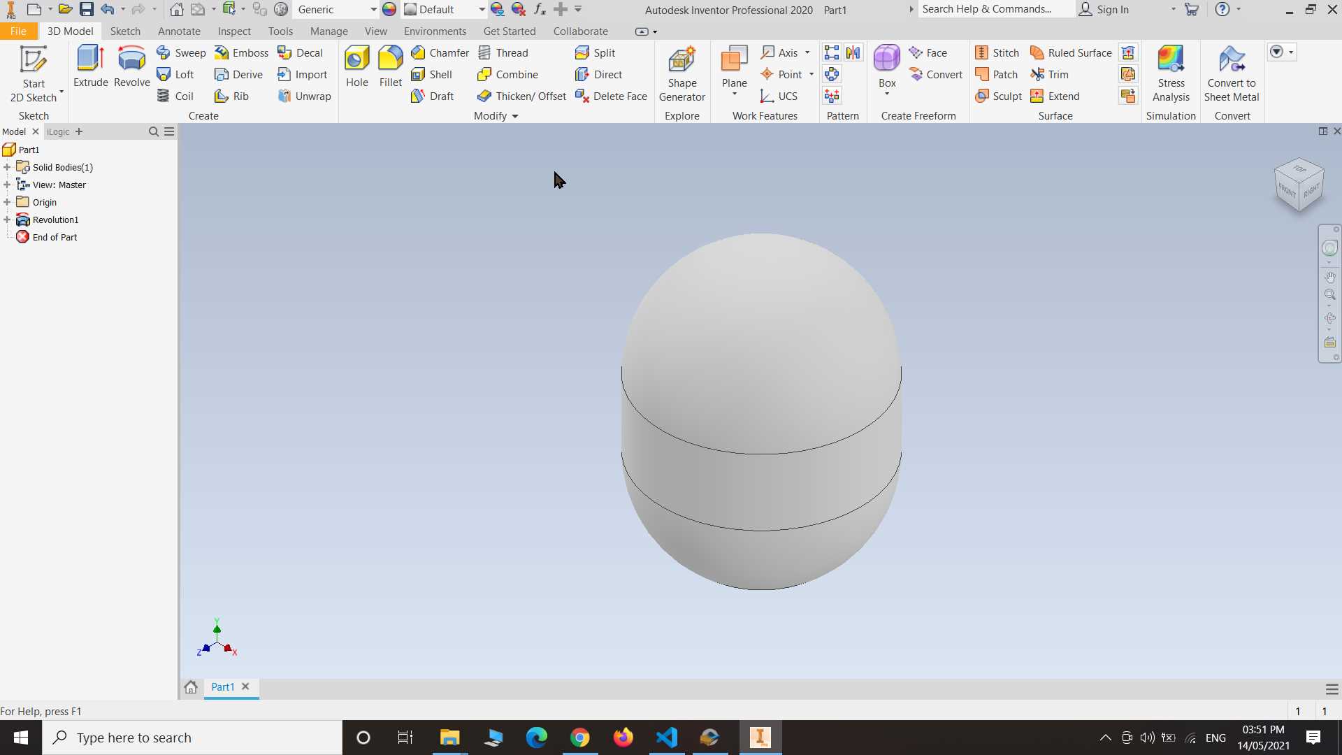Select the Draft tool
The width and height of the screenshot is (1342, 755).
click(x=432, y=96)
